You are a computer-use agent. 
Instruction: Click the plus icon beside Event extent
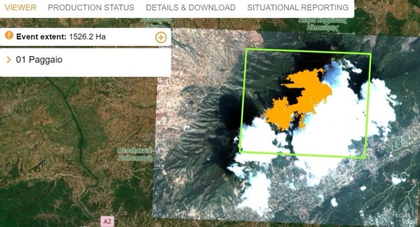(161, 37)
